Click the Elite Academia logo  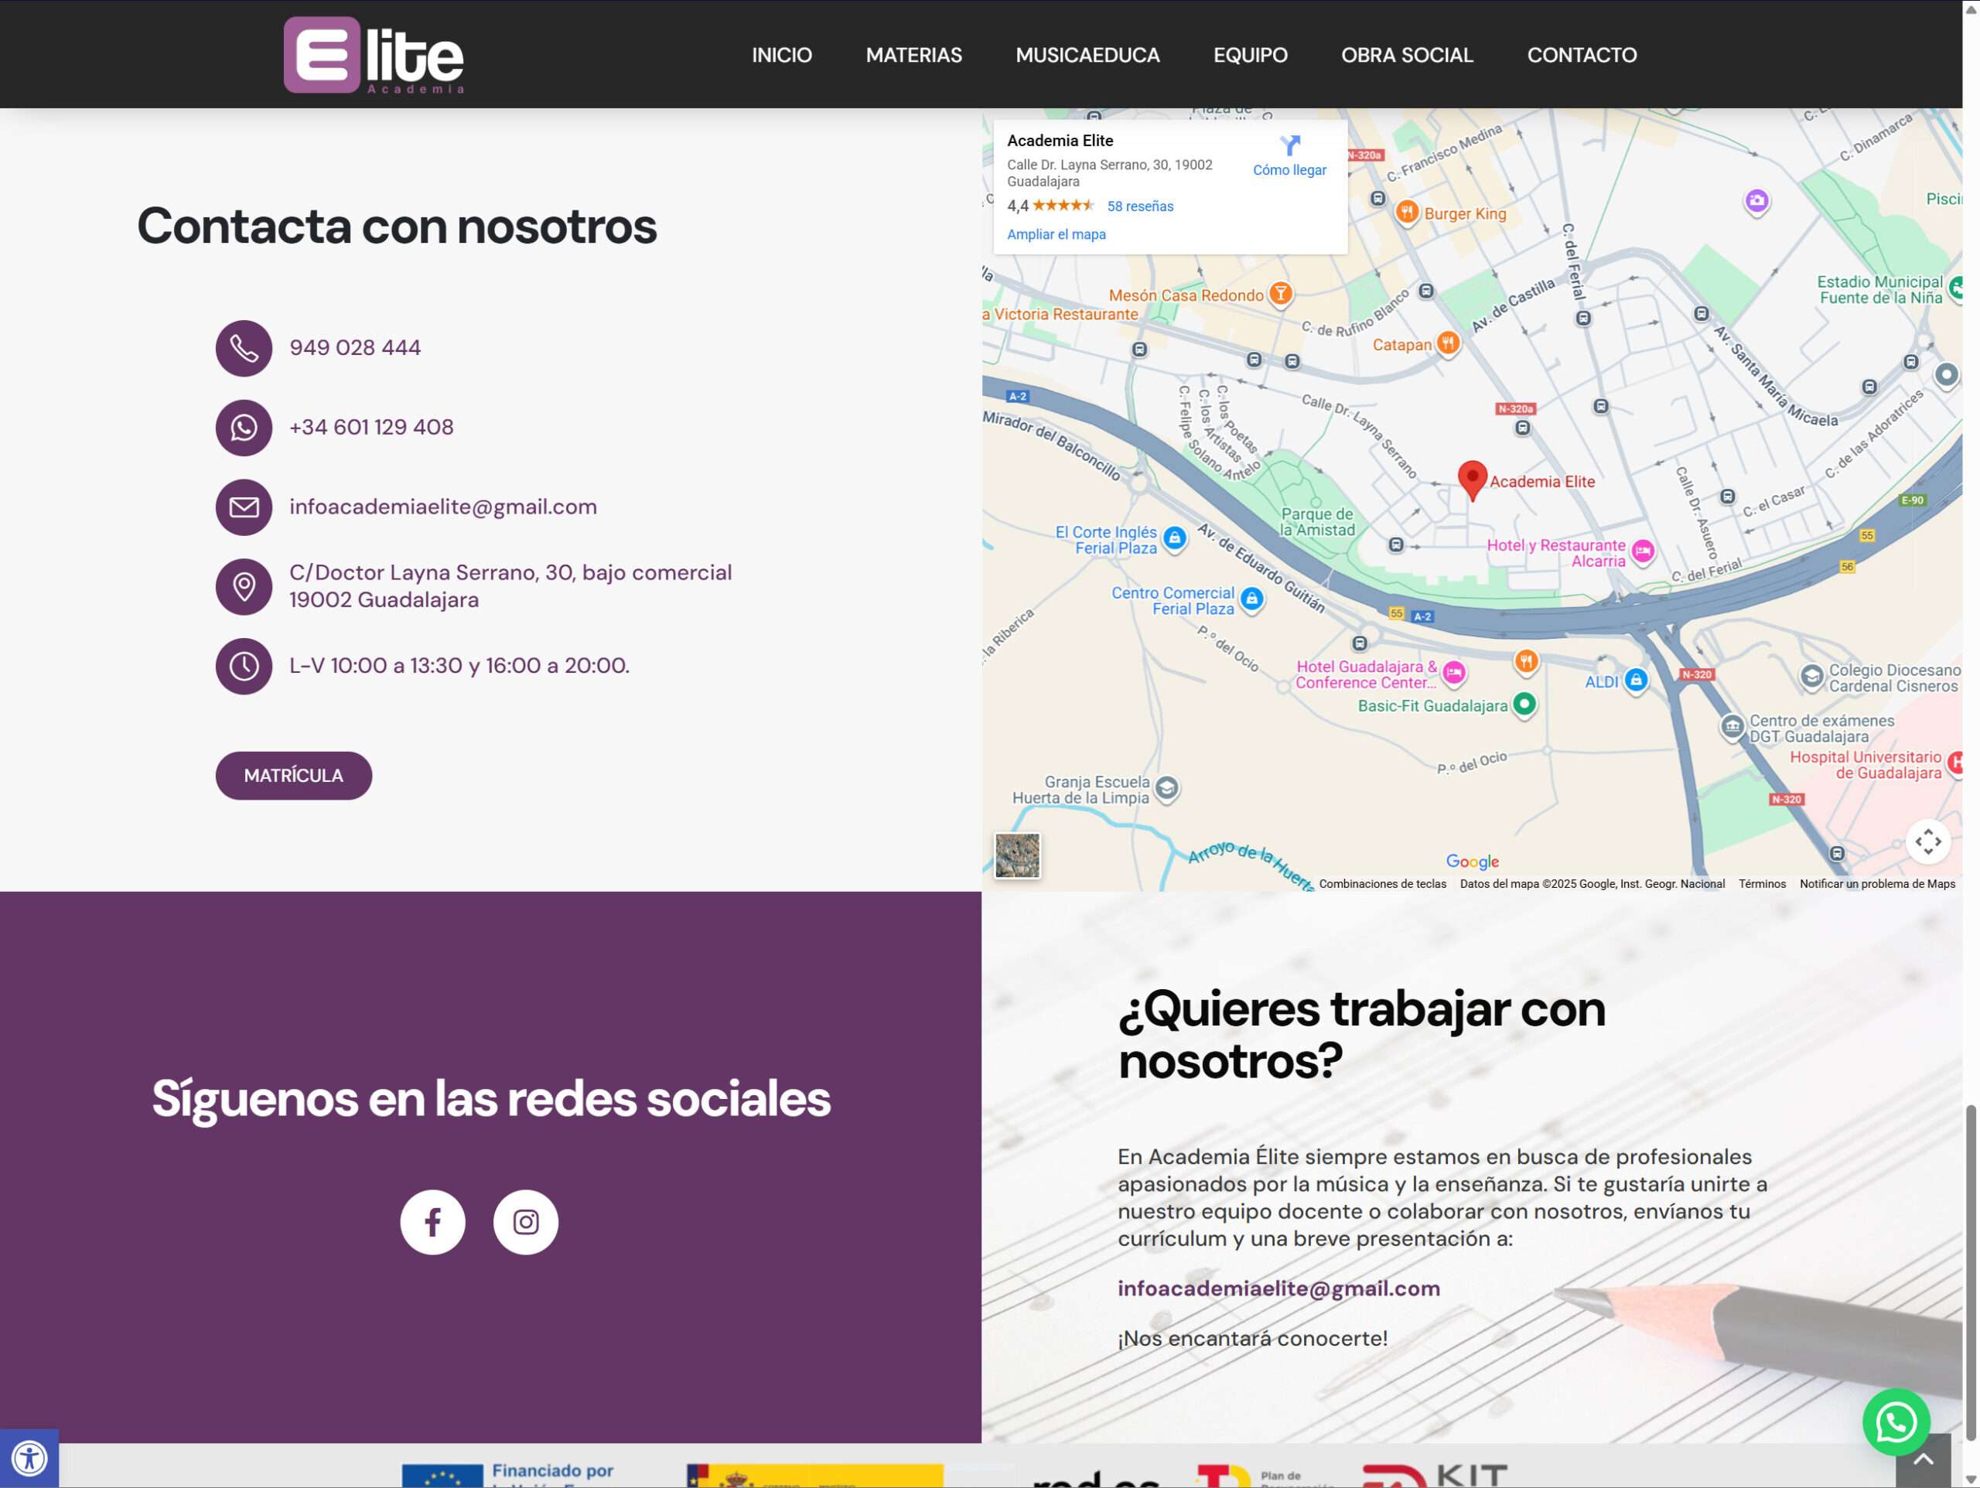pyautogui.click(x=374, y=56)
